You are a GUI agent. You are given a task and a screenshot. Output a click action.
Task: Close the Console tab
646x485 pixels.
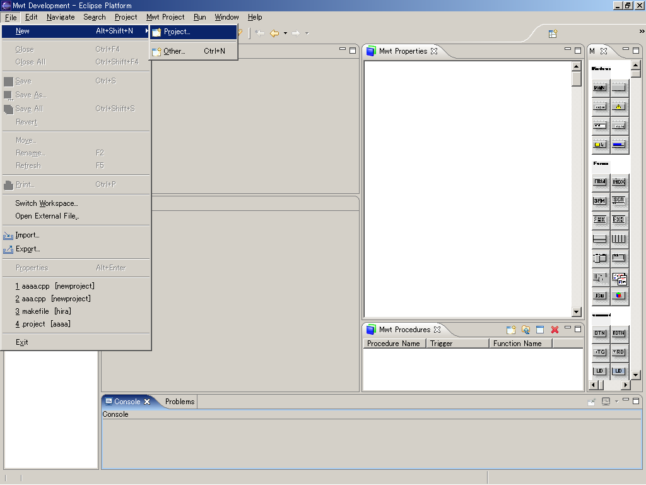click(147, 402)
